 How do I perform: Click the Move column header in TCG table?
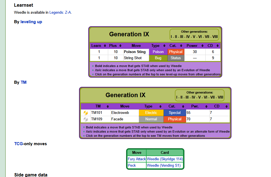click(x=137, y=152)
